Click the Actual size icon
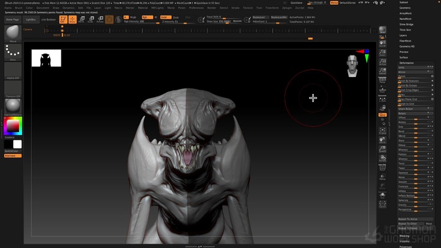This screenshot has height=248, width=441. pos(382,61)
